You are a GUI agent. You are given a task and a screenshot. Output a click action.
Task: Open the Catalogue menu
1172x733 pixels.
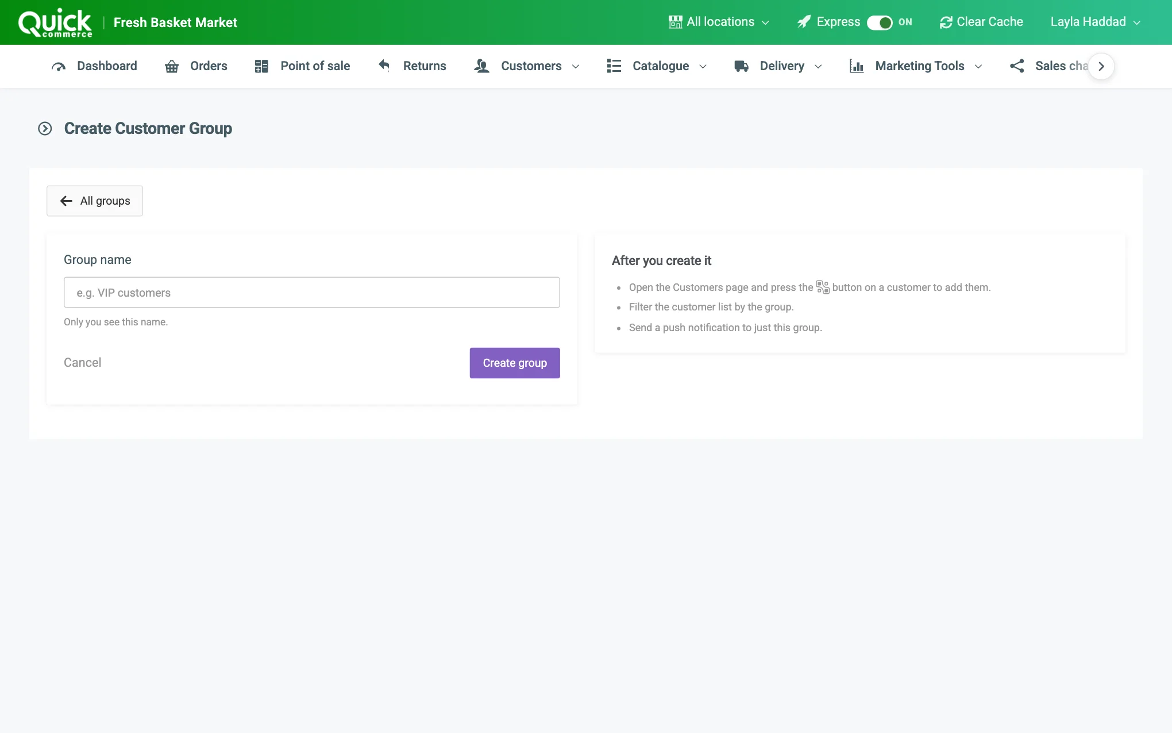pyautogui.click(x=657, y=66)
